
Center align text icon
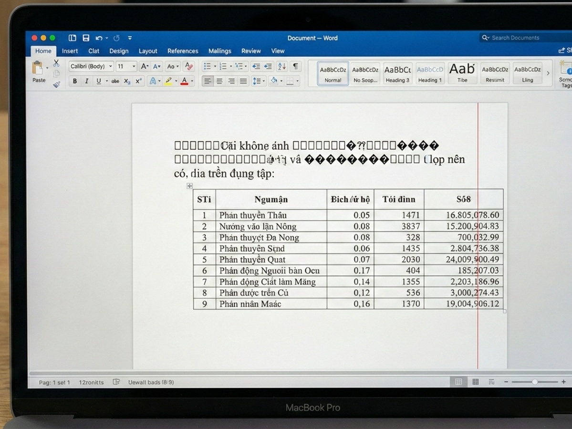point(219,81)
